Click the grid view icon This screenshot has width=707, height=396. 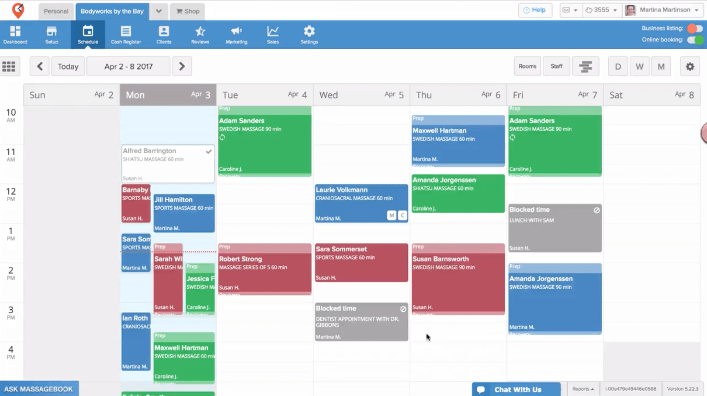[x=9, y=67]
